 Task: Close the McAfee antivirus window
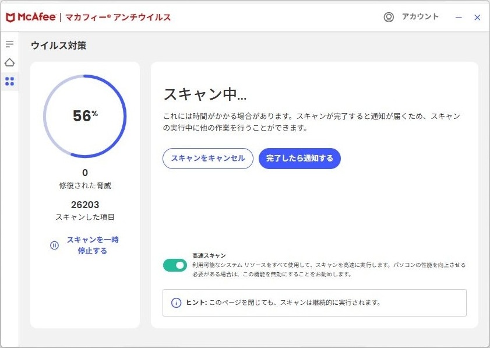pos(477,17)
